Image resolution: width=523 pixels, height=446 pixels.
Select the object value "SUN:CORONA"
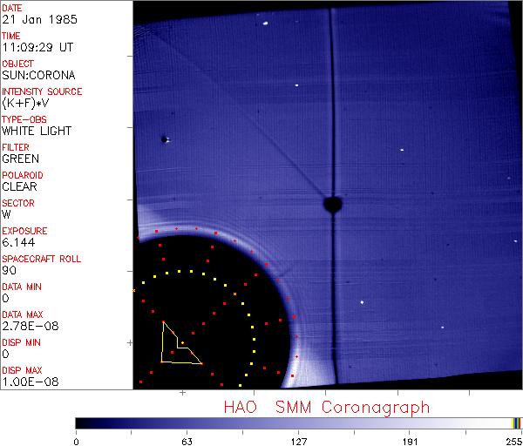click(38, 75)
